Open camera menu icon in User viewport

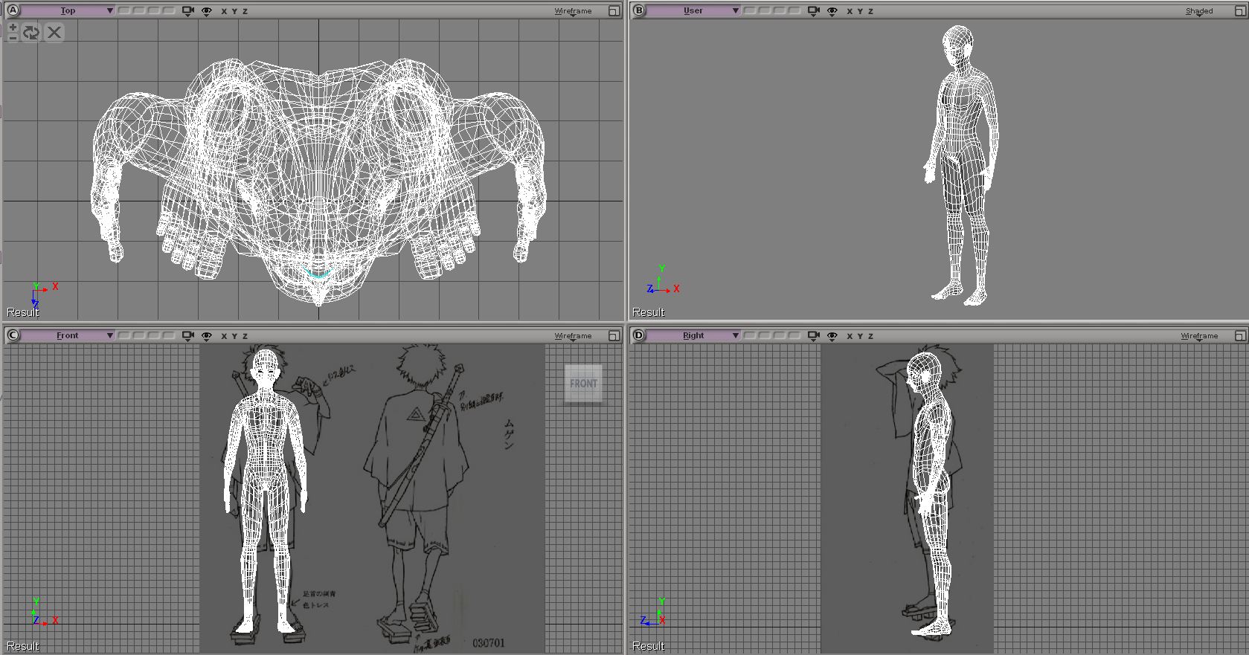pyautogui.click(x=813, y=11)
